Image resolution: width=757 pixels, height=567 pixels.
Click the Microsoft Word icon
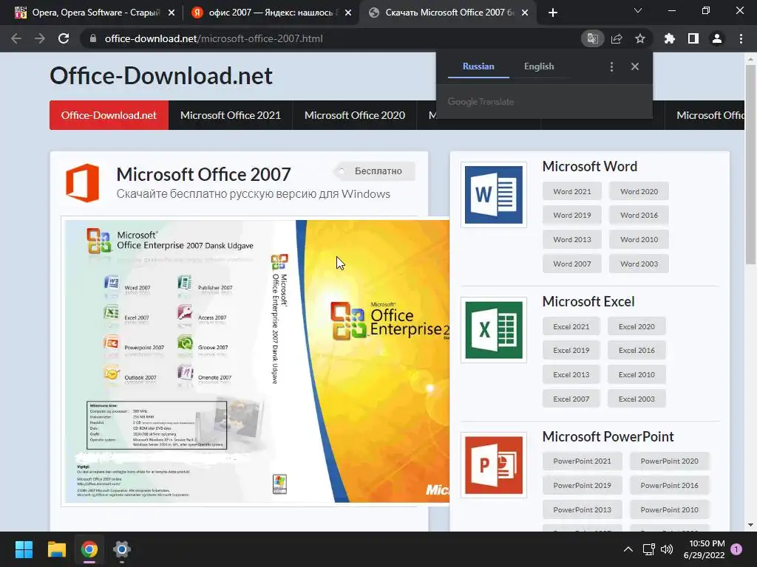[493, 195]
